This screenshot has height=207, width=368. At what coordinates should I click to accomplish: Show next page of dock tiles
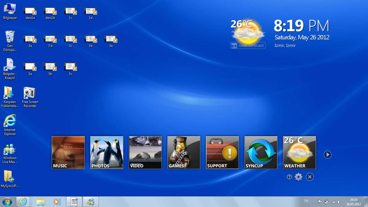click(x=328, y=154)
